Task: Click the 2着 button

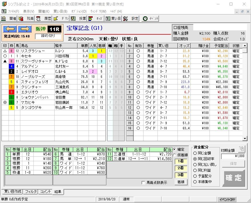Action: click(x=181, y=168)
